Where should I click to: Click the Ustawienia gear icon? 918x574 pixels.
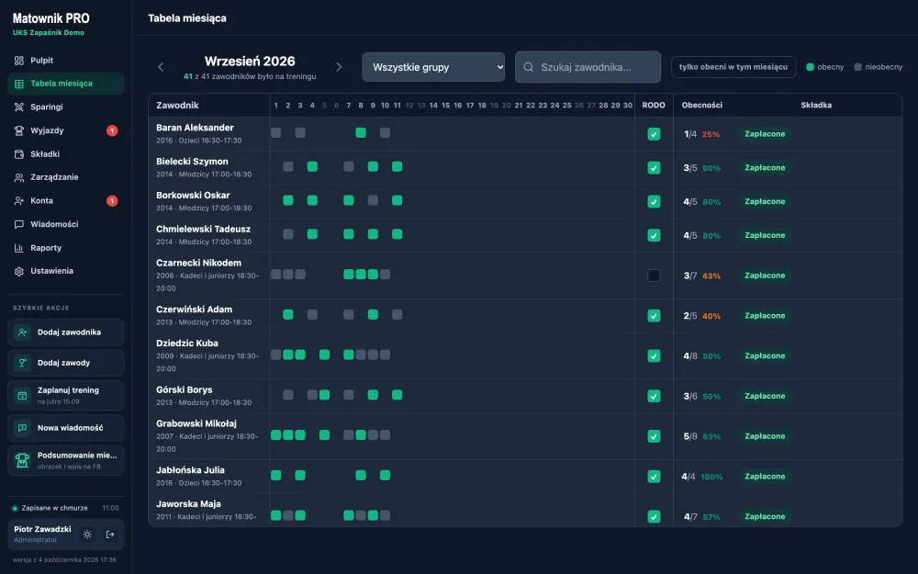18,271
